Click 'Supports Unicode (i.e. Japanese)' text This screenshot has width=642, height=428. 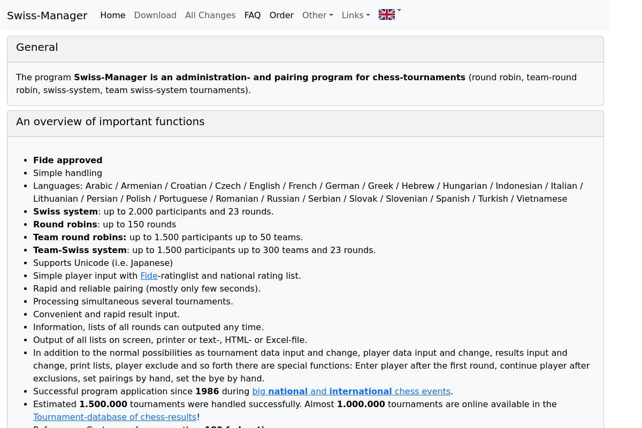pos(103,263)
